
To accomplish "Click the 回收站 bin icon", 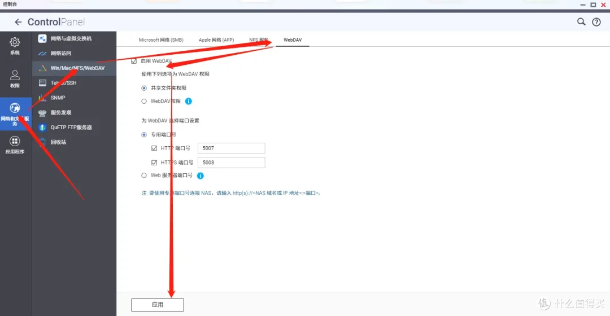I will click(x=42, y=142).
